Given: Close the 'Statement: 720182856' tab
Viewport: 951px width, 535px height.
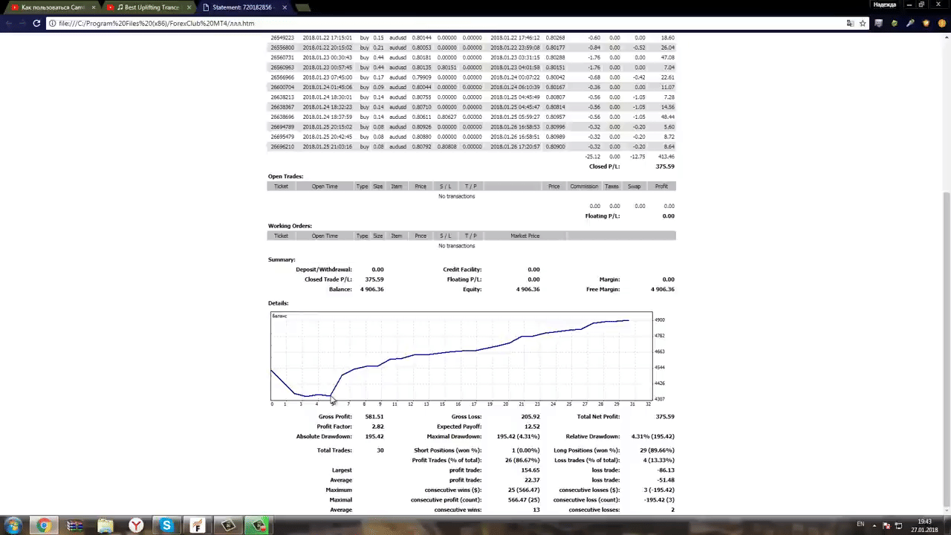Looking at the screenshot, I should (285, 7).
